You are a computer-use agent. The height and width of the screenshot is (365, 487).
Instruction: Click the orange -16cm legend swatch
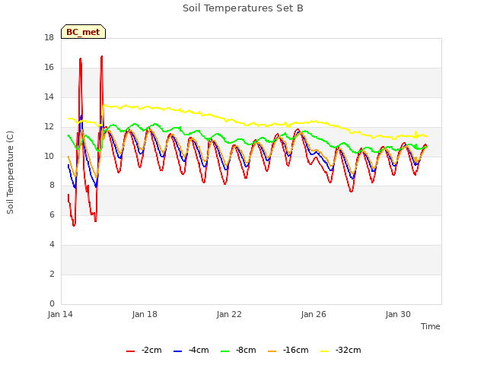tap(272, 351)
